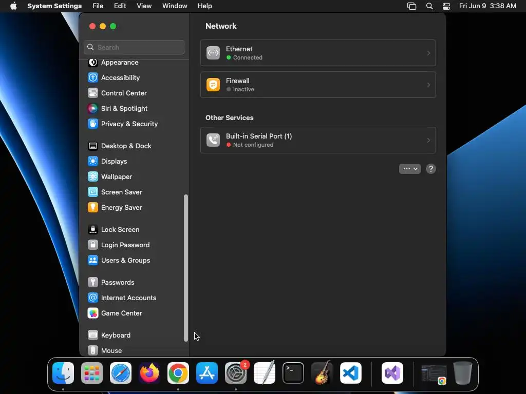Launch GarageBand from the Dock
This screenshot has width=526, height=394.
(x=322, y=373)
